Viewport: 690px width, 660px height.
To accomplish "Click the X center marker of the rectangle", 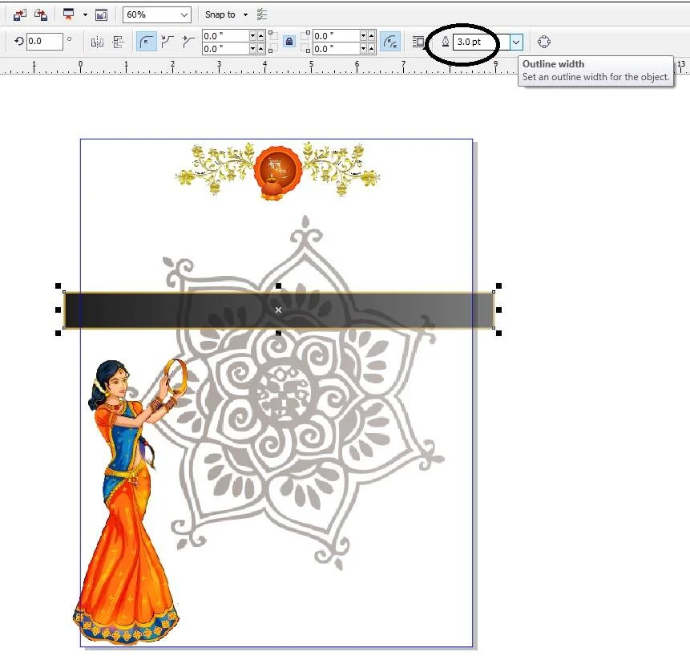I will [279, 310].
